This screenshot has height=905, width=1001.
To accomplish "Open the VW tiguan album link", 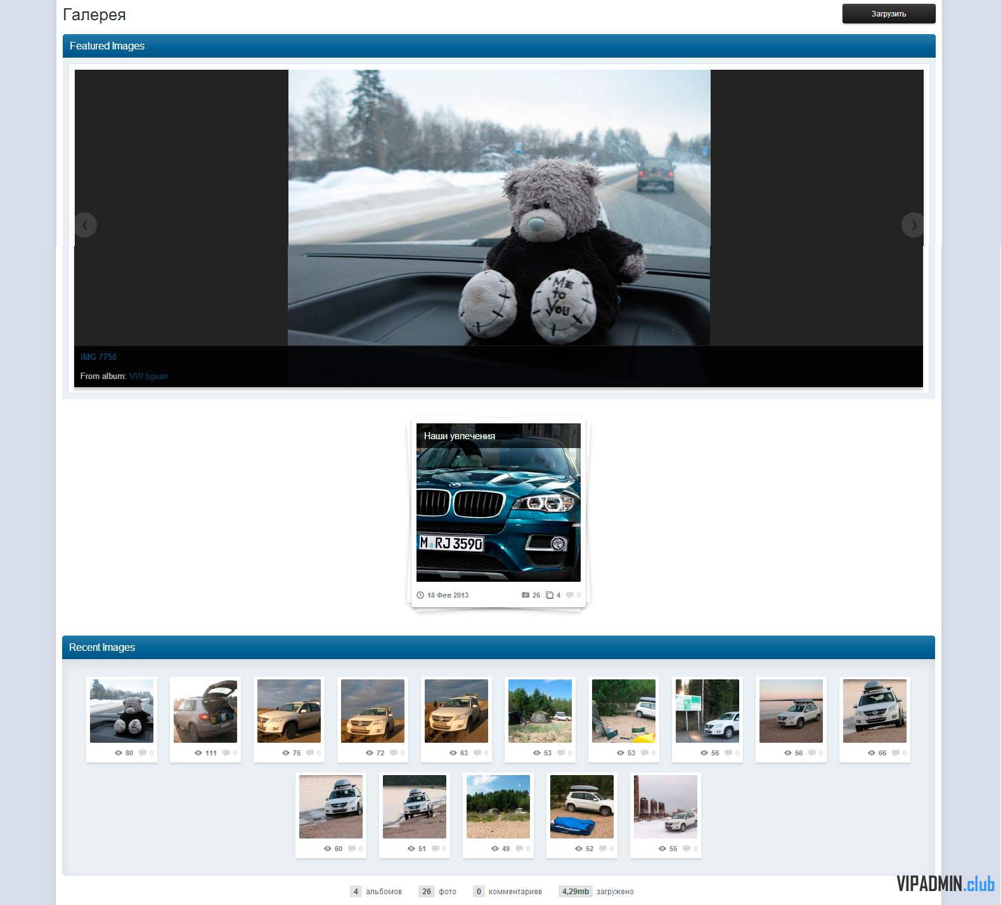I will tap(148, 376).
